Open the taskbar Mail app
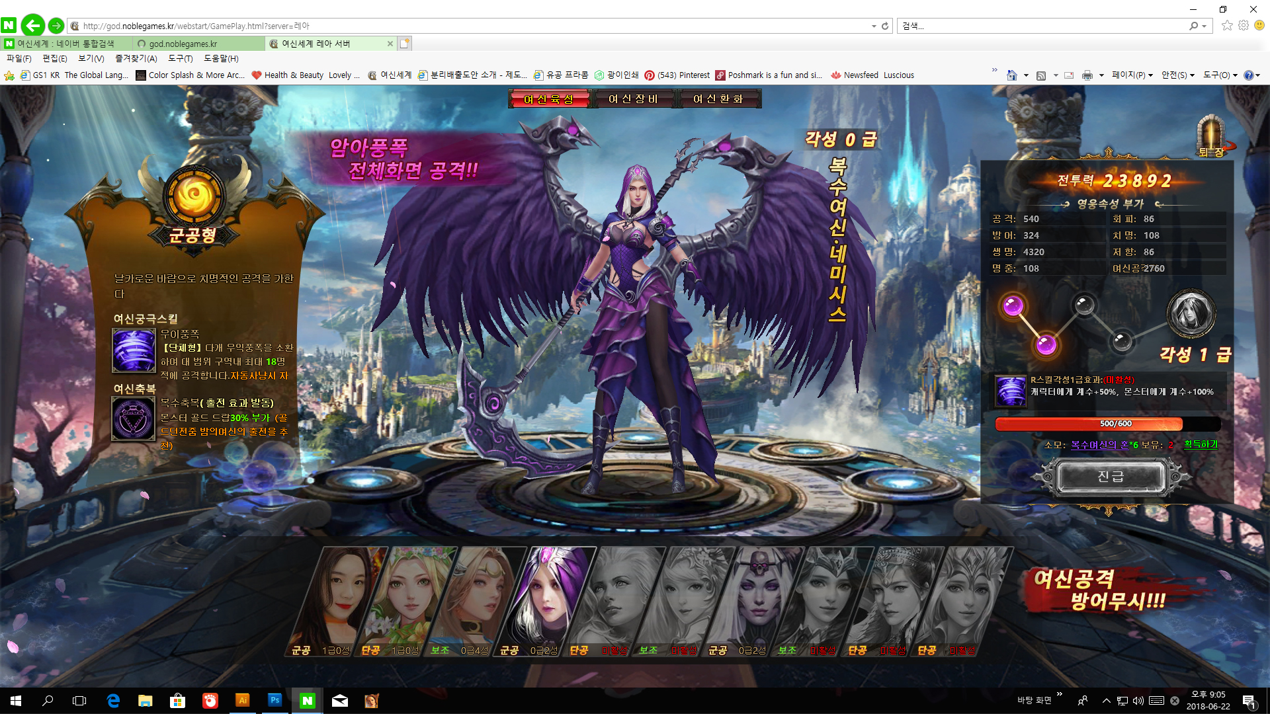Image resolution: width=1270 pixels, height=714 pixels. tap(340, 701)
